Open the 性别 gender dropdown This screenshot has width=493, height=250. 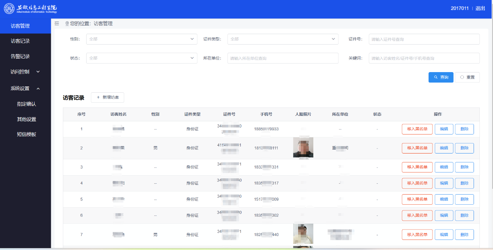[x=142, y=39]
